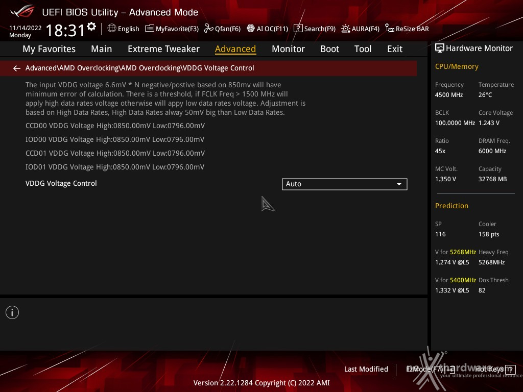Click the 158 pts cooler score

click(x=489, y=234)
